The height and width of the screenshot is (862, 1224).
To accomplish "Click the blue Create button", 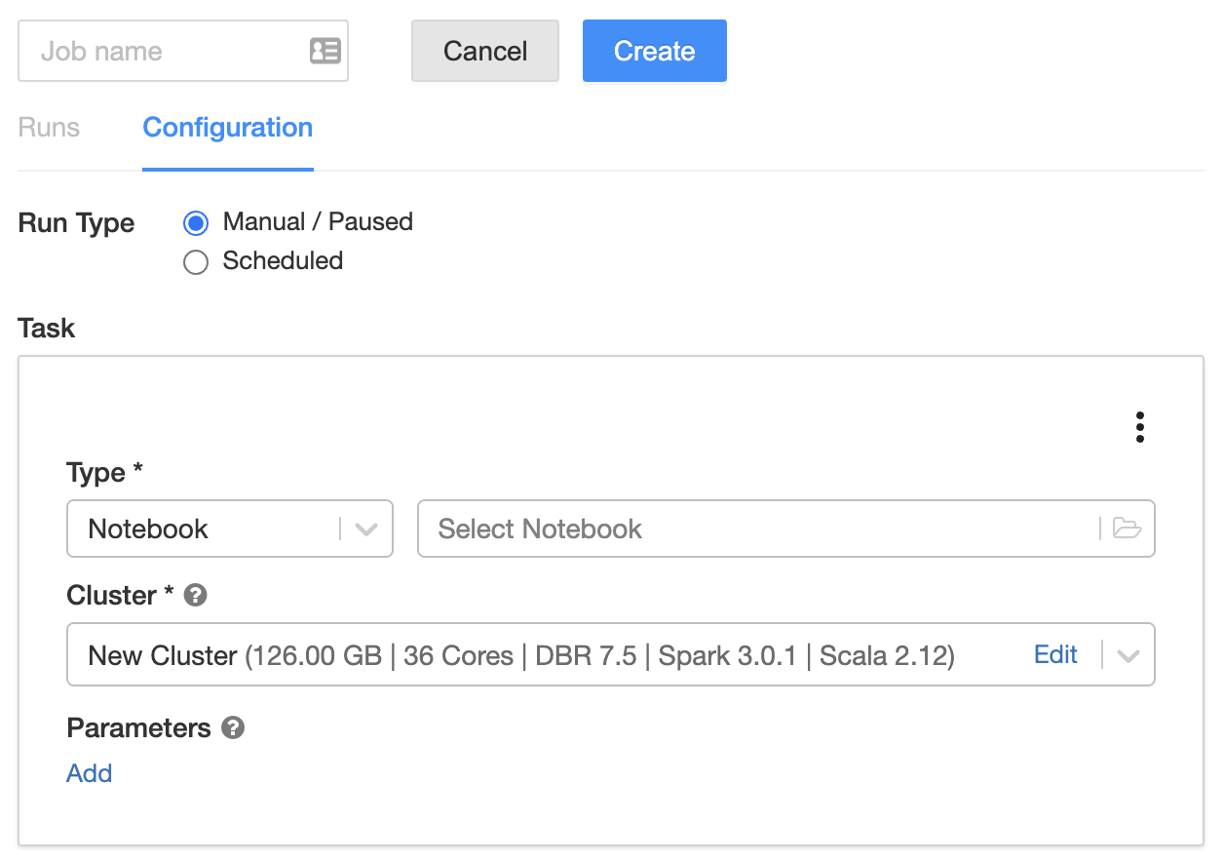I will (x=654, y=51).
